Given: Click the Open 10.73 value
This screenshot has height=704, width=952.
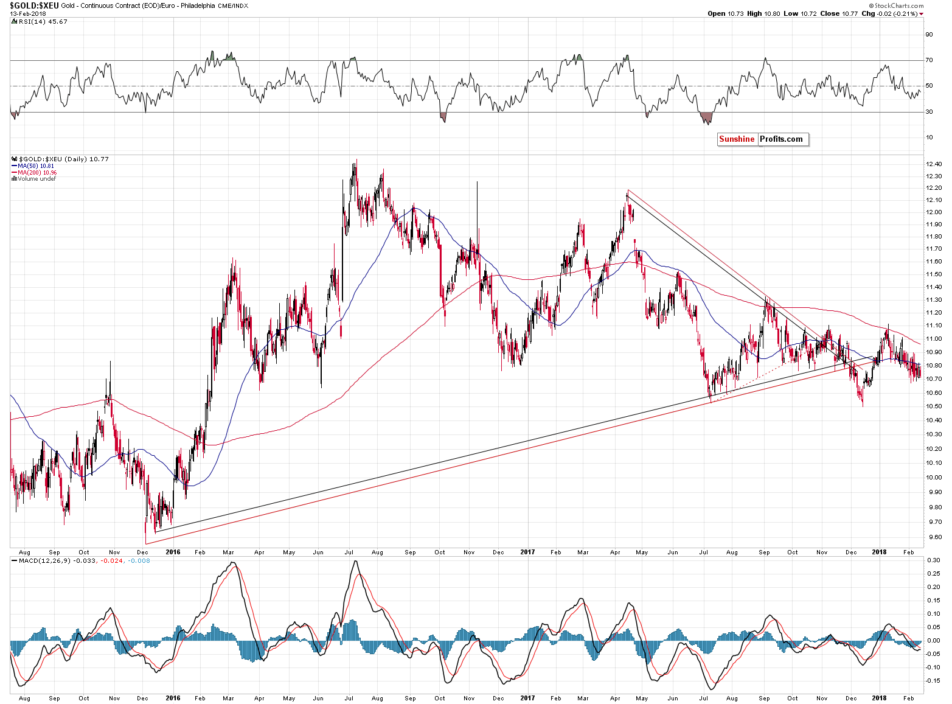Looking at the screenshot, I should click(x=725, y=13).
